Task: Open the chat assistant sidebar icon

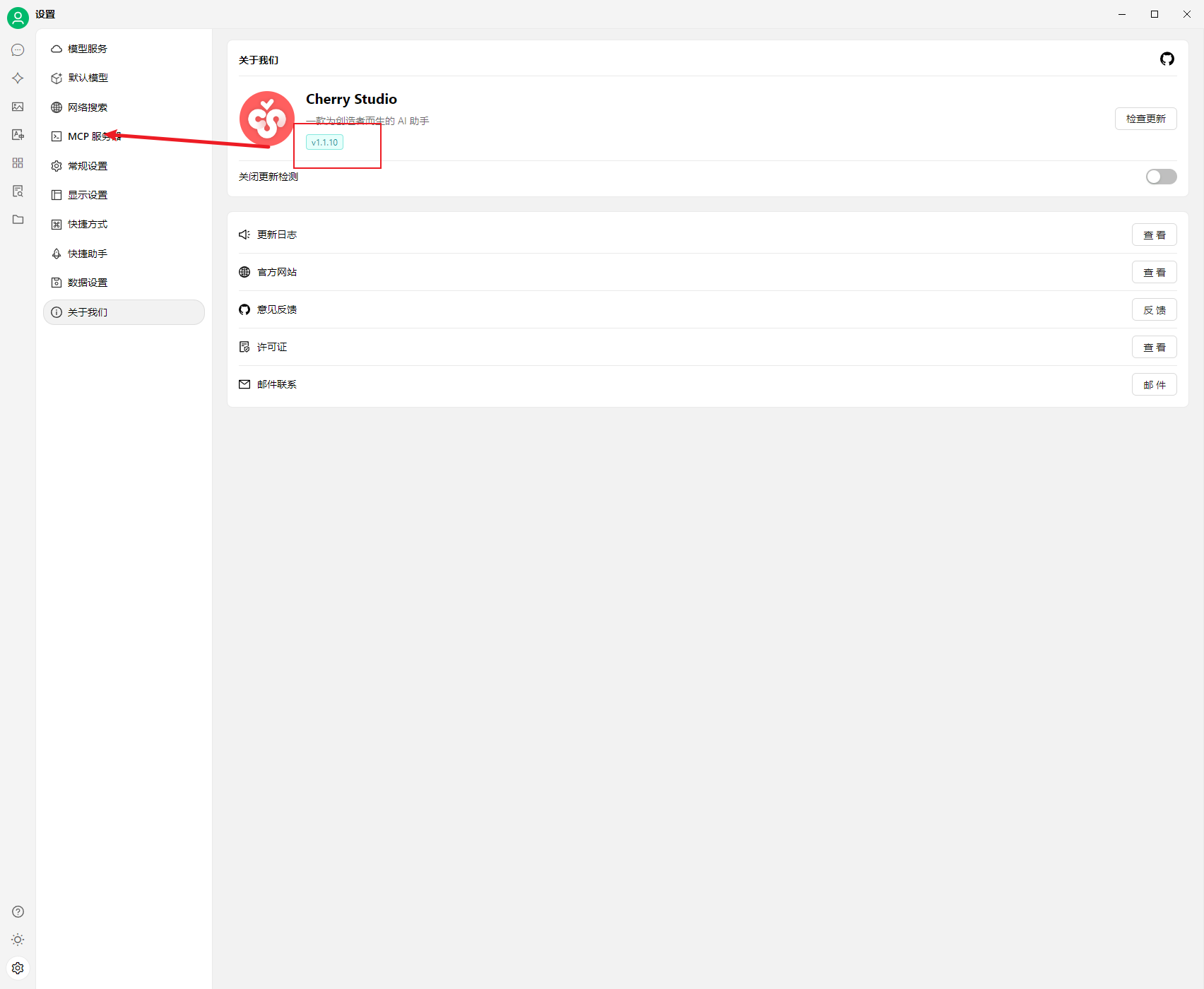Action: pyautogui.click(x=18, y=50)
